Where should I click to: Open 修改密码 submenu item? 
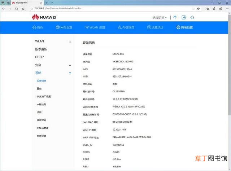pyautogui.click(x=42, y=120)
